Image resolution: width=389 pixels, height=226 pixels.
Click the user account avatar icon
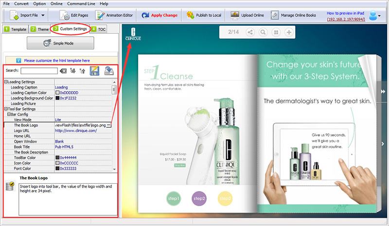pos(373,16)
